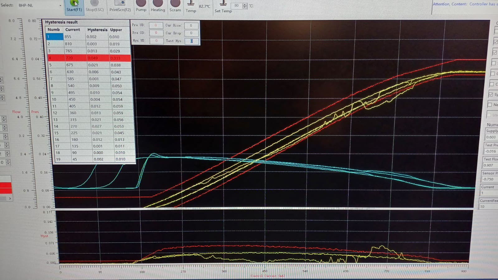Viewport: 498px width, 280px height.
Task: Click the Hysteresis cell showing 0.049
Action: tap(98, 58)
